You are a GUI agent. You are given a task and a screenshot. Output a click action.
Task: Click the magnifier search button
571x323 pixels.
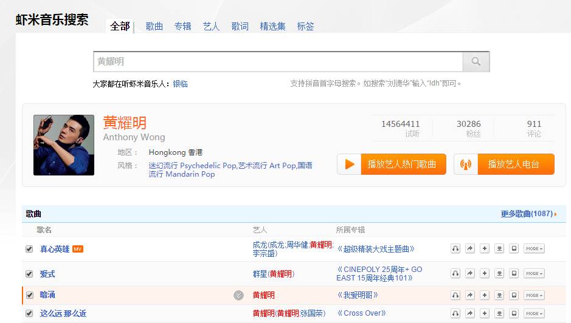476,61
